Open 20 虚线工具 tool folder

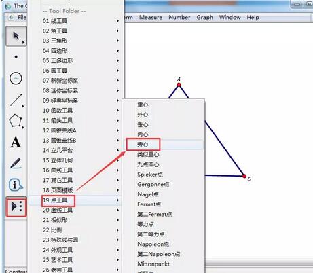(76, 211)
